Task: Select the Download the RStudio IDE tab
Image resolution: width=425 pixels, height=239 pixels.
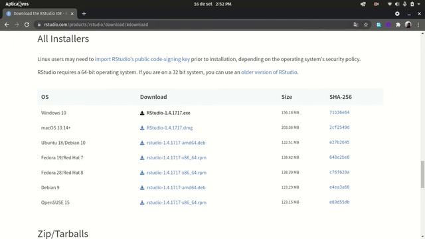Action: click(x=40, y=13)
